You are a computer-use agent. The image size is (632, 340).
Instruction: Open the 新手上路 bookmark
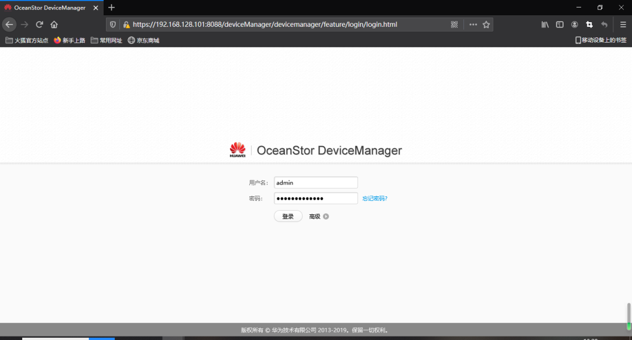[69, 40]
